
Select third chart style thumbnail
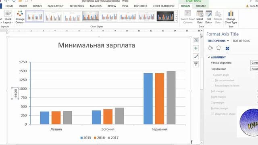tap(72, 16)
